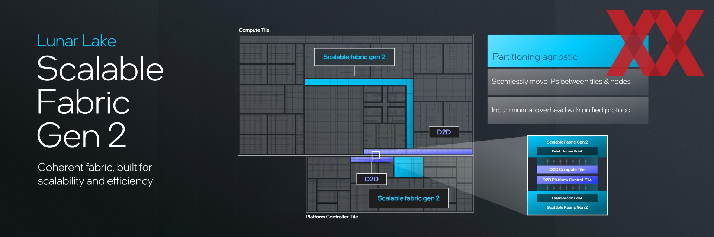Click 'Incur minimal overhead with unified protocol'
Screen dimensions: 714x237
click(x=567, y=110)
